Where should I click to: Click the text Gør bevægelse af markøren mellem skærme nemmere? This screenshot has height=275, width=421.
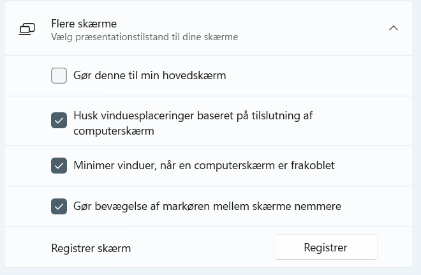(x=207, y=206)
